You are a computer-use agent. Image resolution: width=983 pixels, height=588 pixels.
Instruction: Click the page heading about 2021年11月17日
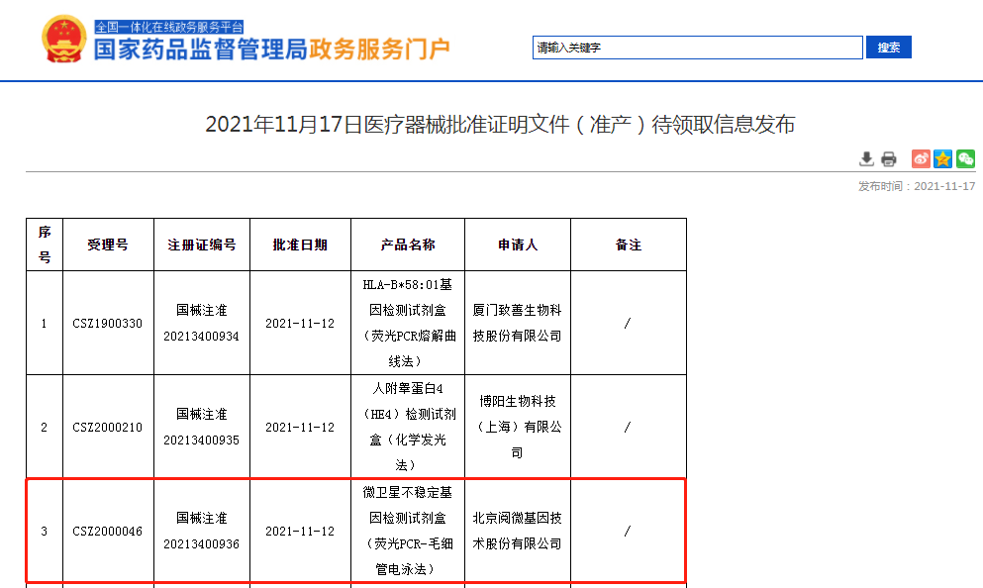click(500, 126)
